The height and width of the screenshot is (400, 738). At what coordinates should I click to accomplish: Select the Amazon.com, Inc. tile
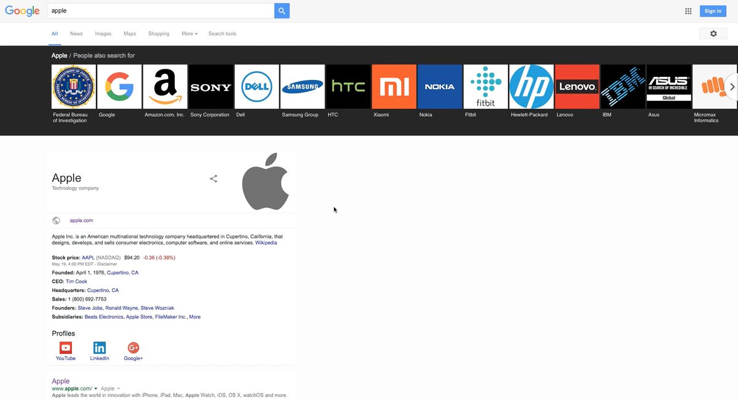click(x=165, y=87)
